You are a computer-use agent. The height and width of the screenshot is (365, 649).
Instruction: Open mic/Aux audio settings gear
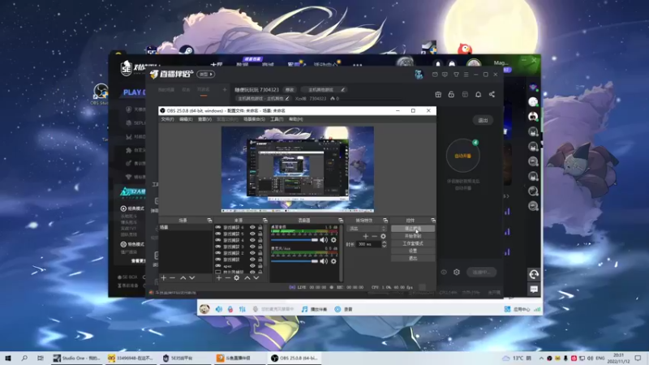point(333,261)
